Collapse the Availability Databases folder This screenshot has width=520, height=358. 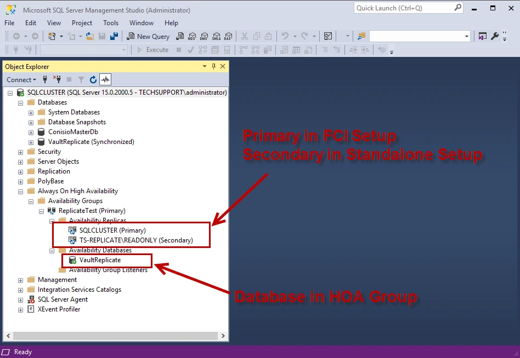point(52,251)
